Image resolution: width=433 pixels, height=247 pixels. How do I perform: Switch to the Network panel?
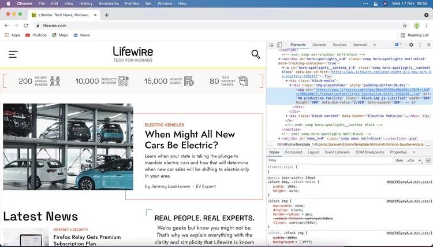coord(360,45)
